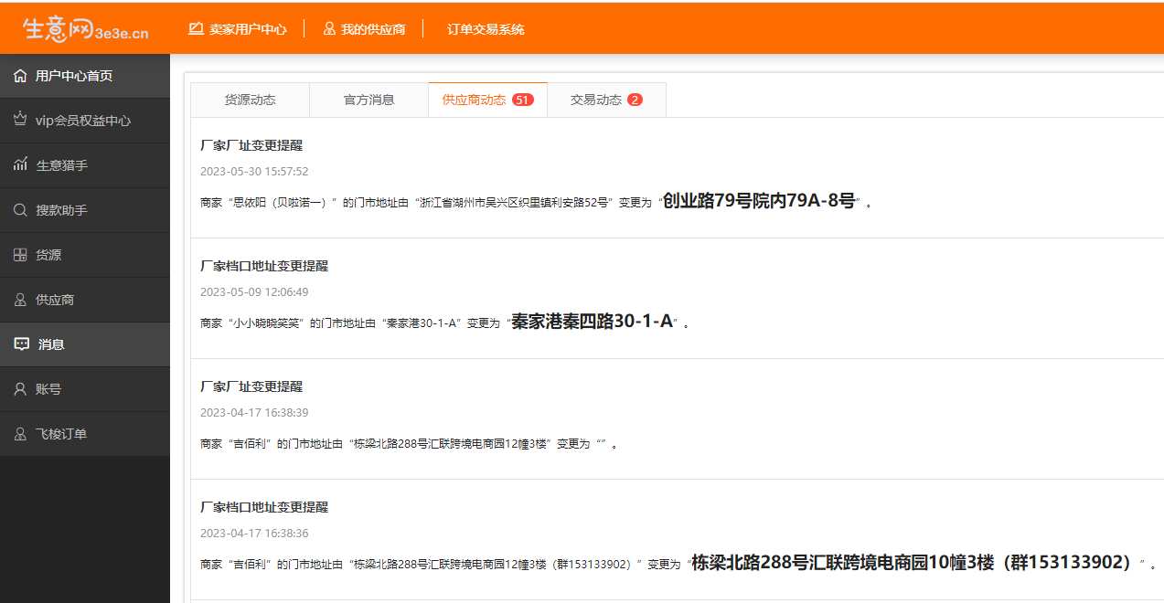The image size is (1164, 603).
Task: Click the home icon beside 用户中心首页
Action: tap(20, 76)
